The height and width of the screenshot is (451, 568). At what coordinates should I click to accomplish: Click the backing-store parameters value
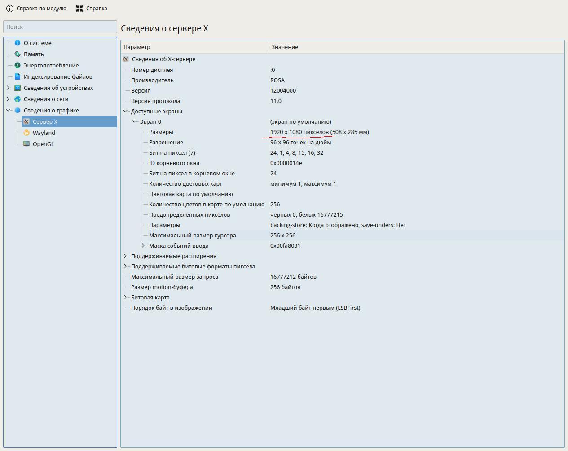[x=338, y=225]
